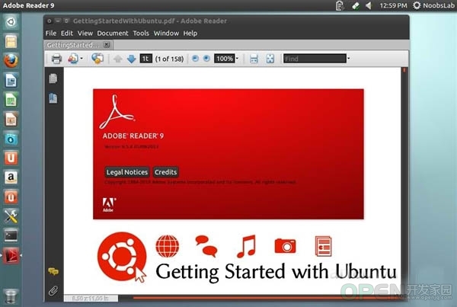Screen dimensions: 457x307
Task: Click inside the Find search field
Action: [x=315, y=59]
